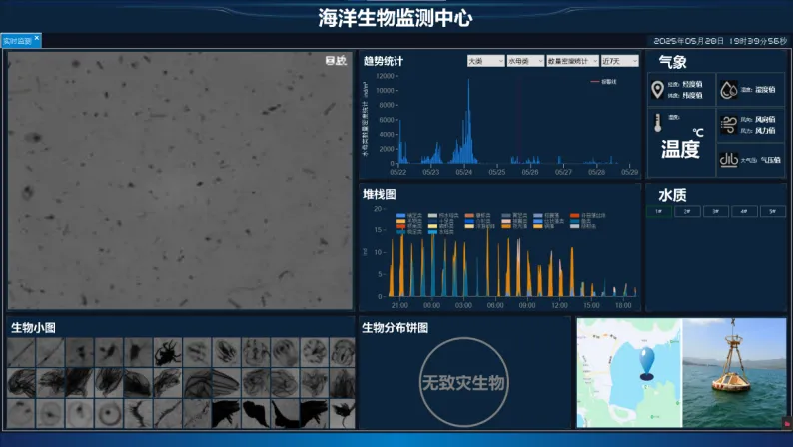Click the humidity water-drops icon
The width and height of the screenshot is (793, 447).
[728, 90]
